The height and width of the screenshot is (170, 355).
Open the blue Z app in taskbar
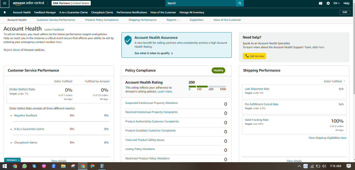click(54, 166)
